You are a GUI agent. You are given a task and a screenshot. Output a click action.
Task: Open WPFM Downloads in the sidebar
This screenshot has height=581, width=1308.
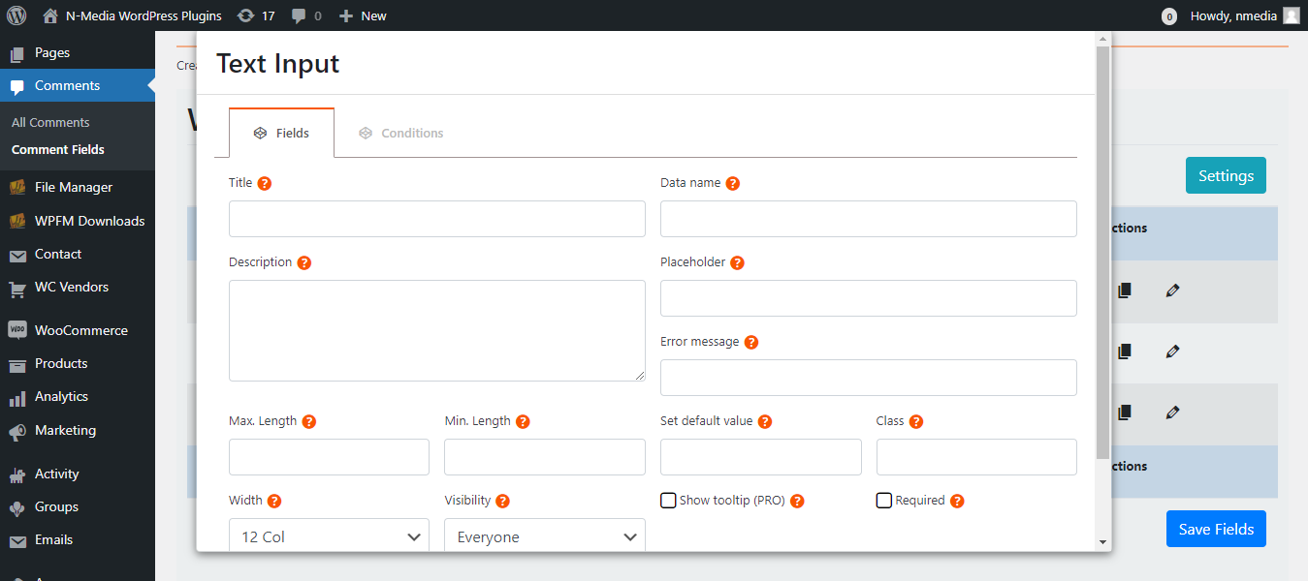pos(78,221)
